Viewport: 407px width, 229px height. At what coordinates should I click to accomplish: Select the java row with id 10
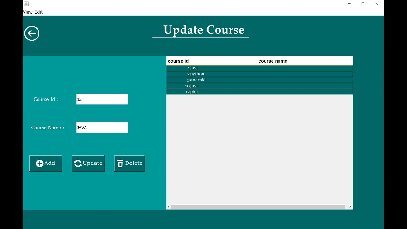(259, 86)
